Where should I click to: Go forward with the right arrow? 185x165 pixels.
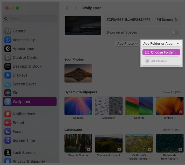click(x=76, y=8)
